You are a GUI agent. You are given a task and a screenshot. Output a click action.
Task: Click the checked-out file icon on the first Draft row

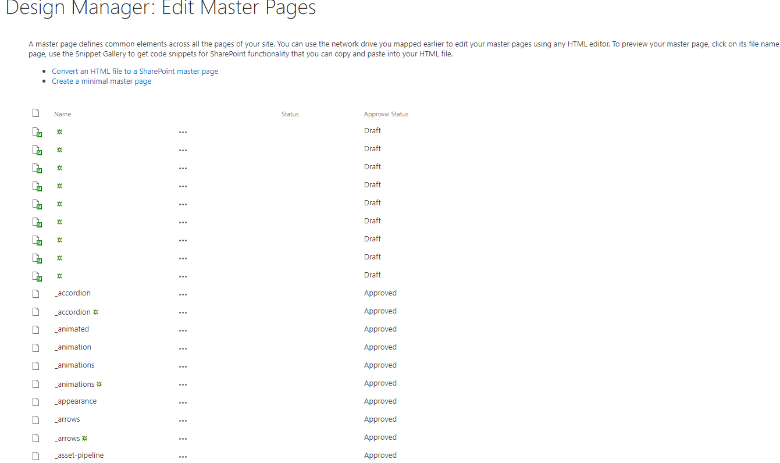37,132
